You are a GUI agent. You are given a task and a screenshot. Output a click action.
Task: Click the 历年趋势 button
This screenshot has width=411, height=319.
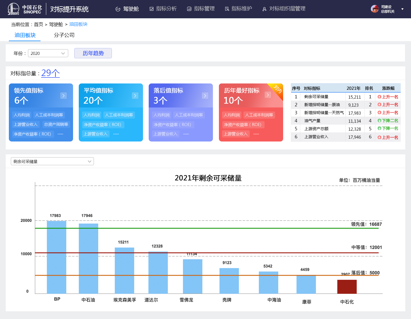(x=93, y=53)
